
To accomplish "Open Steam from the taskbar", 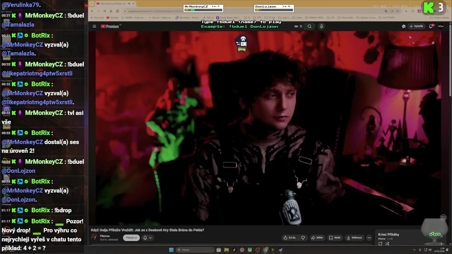I will tap(281, 250).
